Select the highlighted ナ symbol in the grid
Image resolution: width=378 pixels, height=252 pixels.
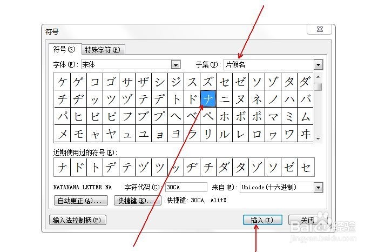click(208, 99)
